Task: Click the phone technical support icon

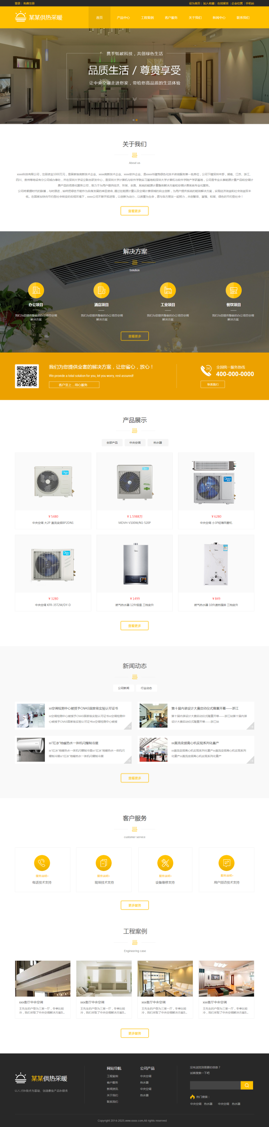Action: pos(42,863)
